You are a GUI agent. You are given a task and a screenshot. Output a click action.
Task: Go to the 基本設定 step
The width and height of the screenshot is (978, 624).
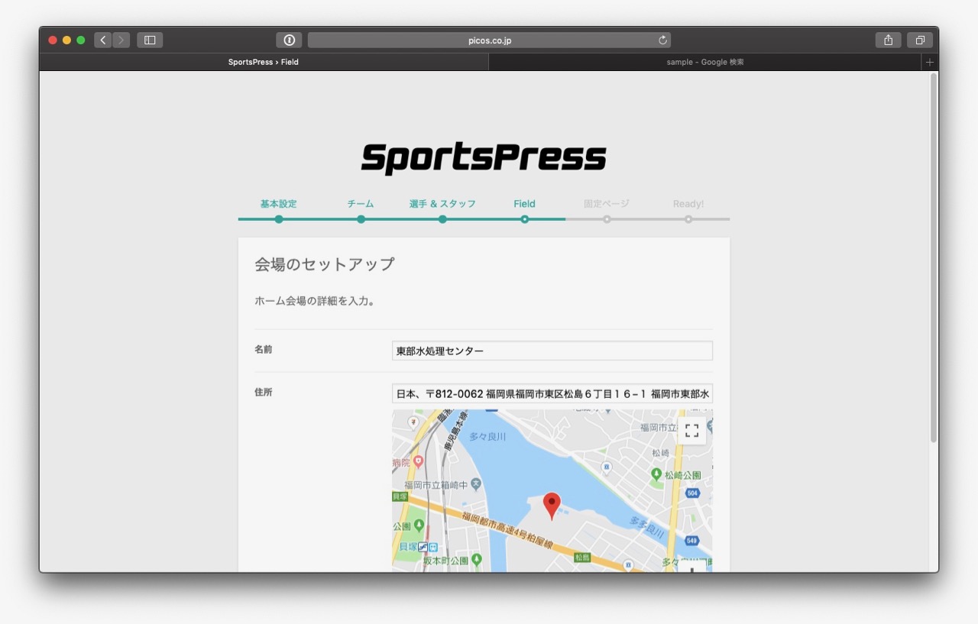coord(278,204)
